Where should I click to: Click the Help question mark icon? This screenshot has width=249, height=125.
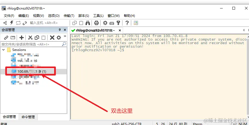pos(127,23)
